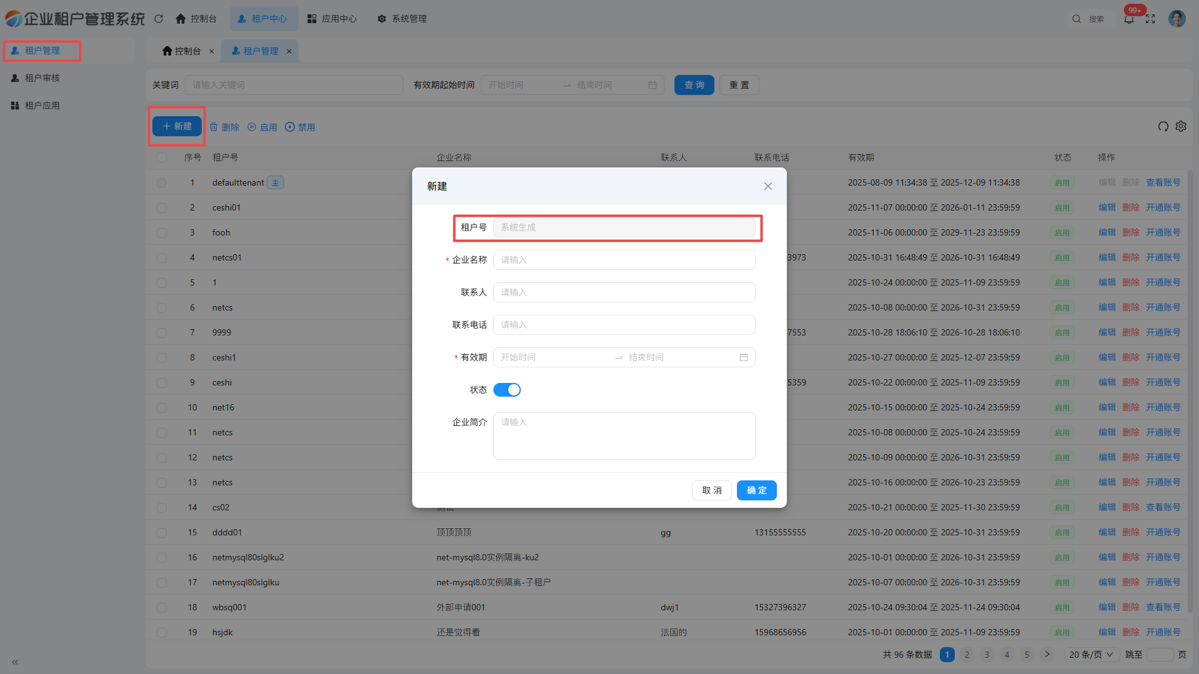Select the checkbox for row ceshi01

[x=162, y=207]
